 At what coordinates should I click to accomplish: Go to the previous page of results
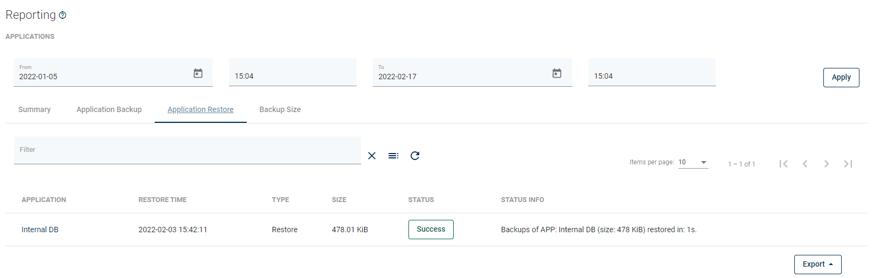coord(805,164)
